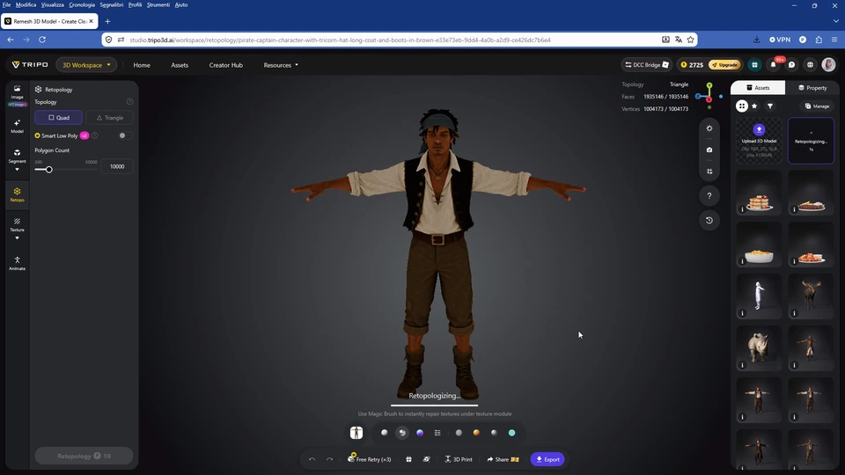The width and height of the screenshot is (845, 475).
Task: Click the Polygon Count value field
Action: click(117, 166)
